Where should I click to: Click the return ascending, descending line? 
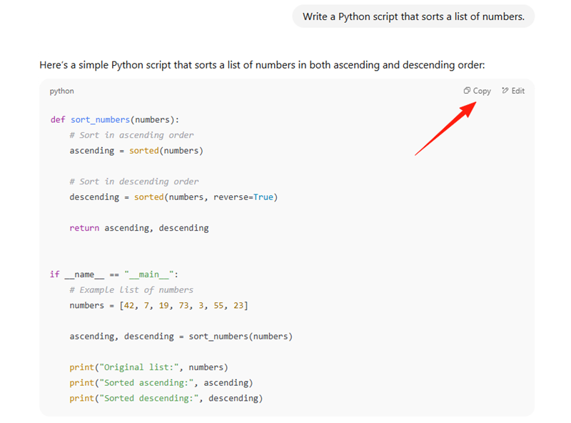pos(138,228)
